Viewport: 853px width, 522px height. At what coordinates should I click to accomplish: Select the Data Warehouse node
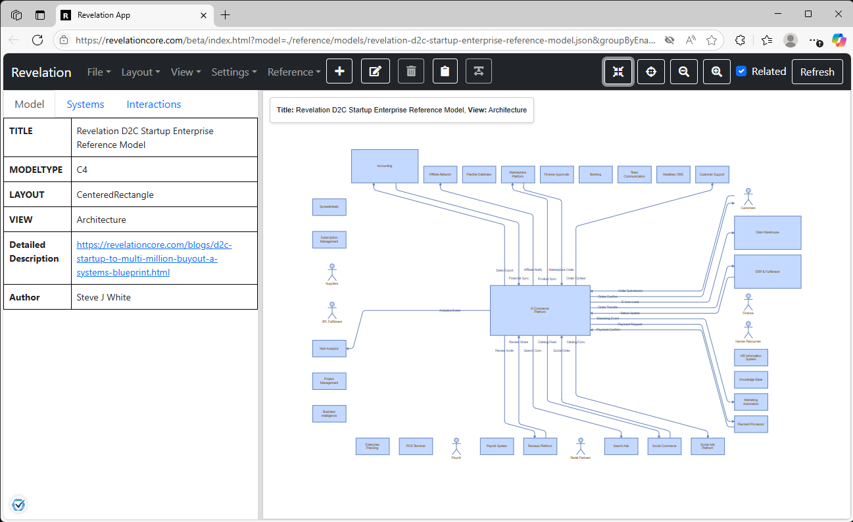pos(768,233)
